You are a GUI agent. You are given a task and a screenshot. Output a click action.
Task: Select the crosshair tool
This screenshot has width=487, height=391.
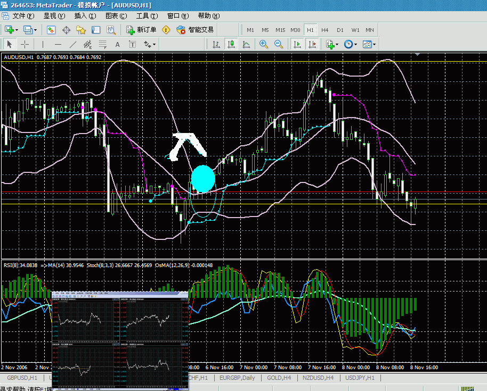pyautogui.click(x=25, y=45)
